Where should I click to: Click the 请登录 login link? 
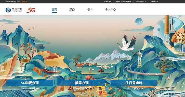point(24,2)
